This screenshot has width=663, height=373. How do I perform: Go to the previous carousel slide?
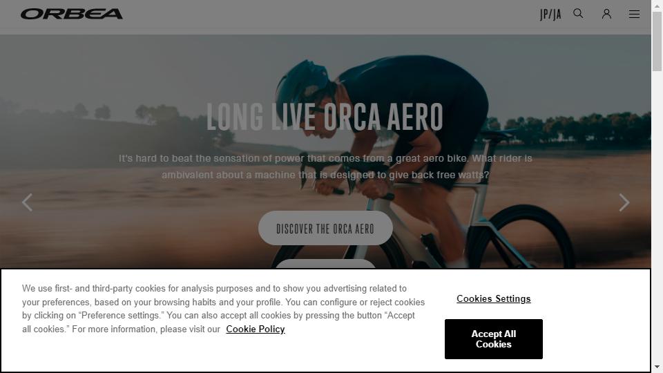click(x=27, y=202)
